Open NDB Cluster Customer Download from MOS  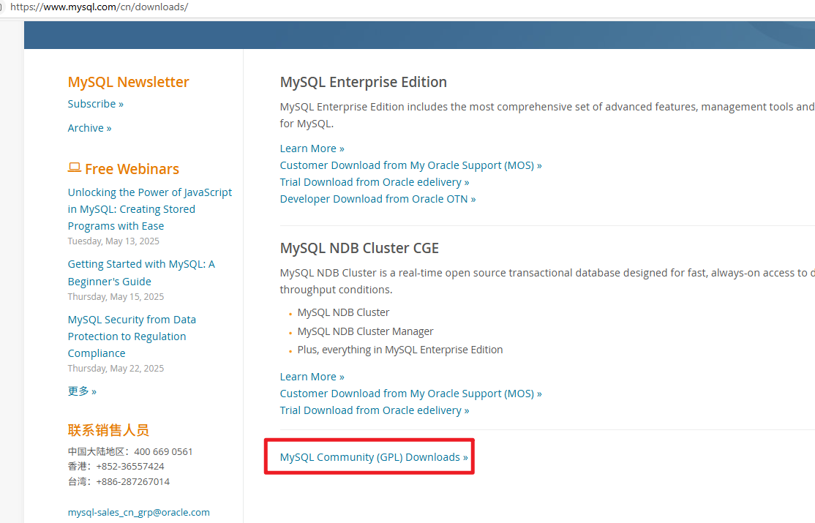[x=410, y=394]
